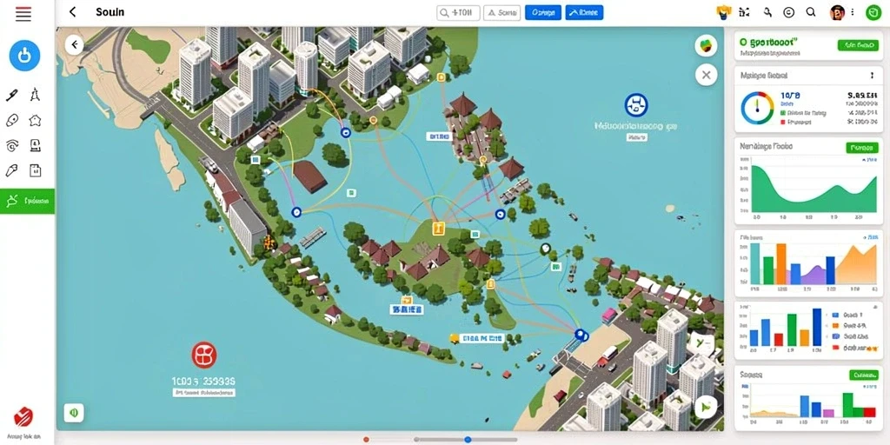Toggle the green sound button on the map
The image size is (890, 445).
[x=74, y=412]
